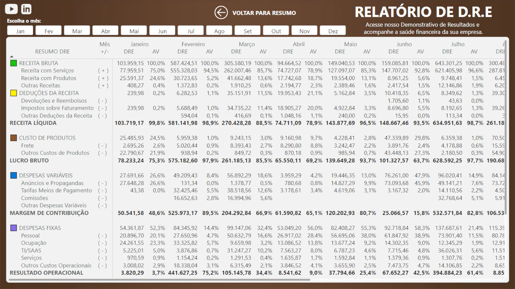515x289 pixels.
Task: Select the RECEITA BRUTA row label
Action: 39,63
